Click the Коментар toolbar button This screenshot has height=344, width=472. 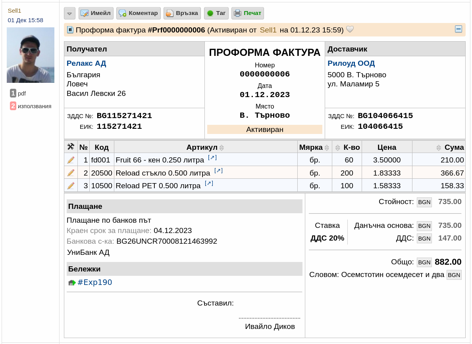coord(139,13)
